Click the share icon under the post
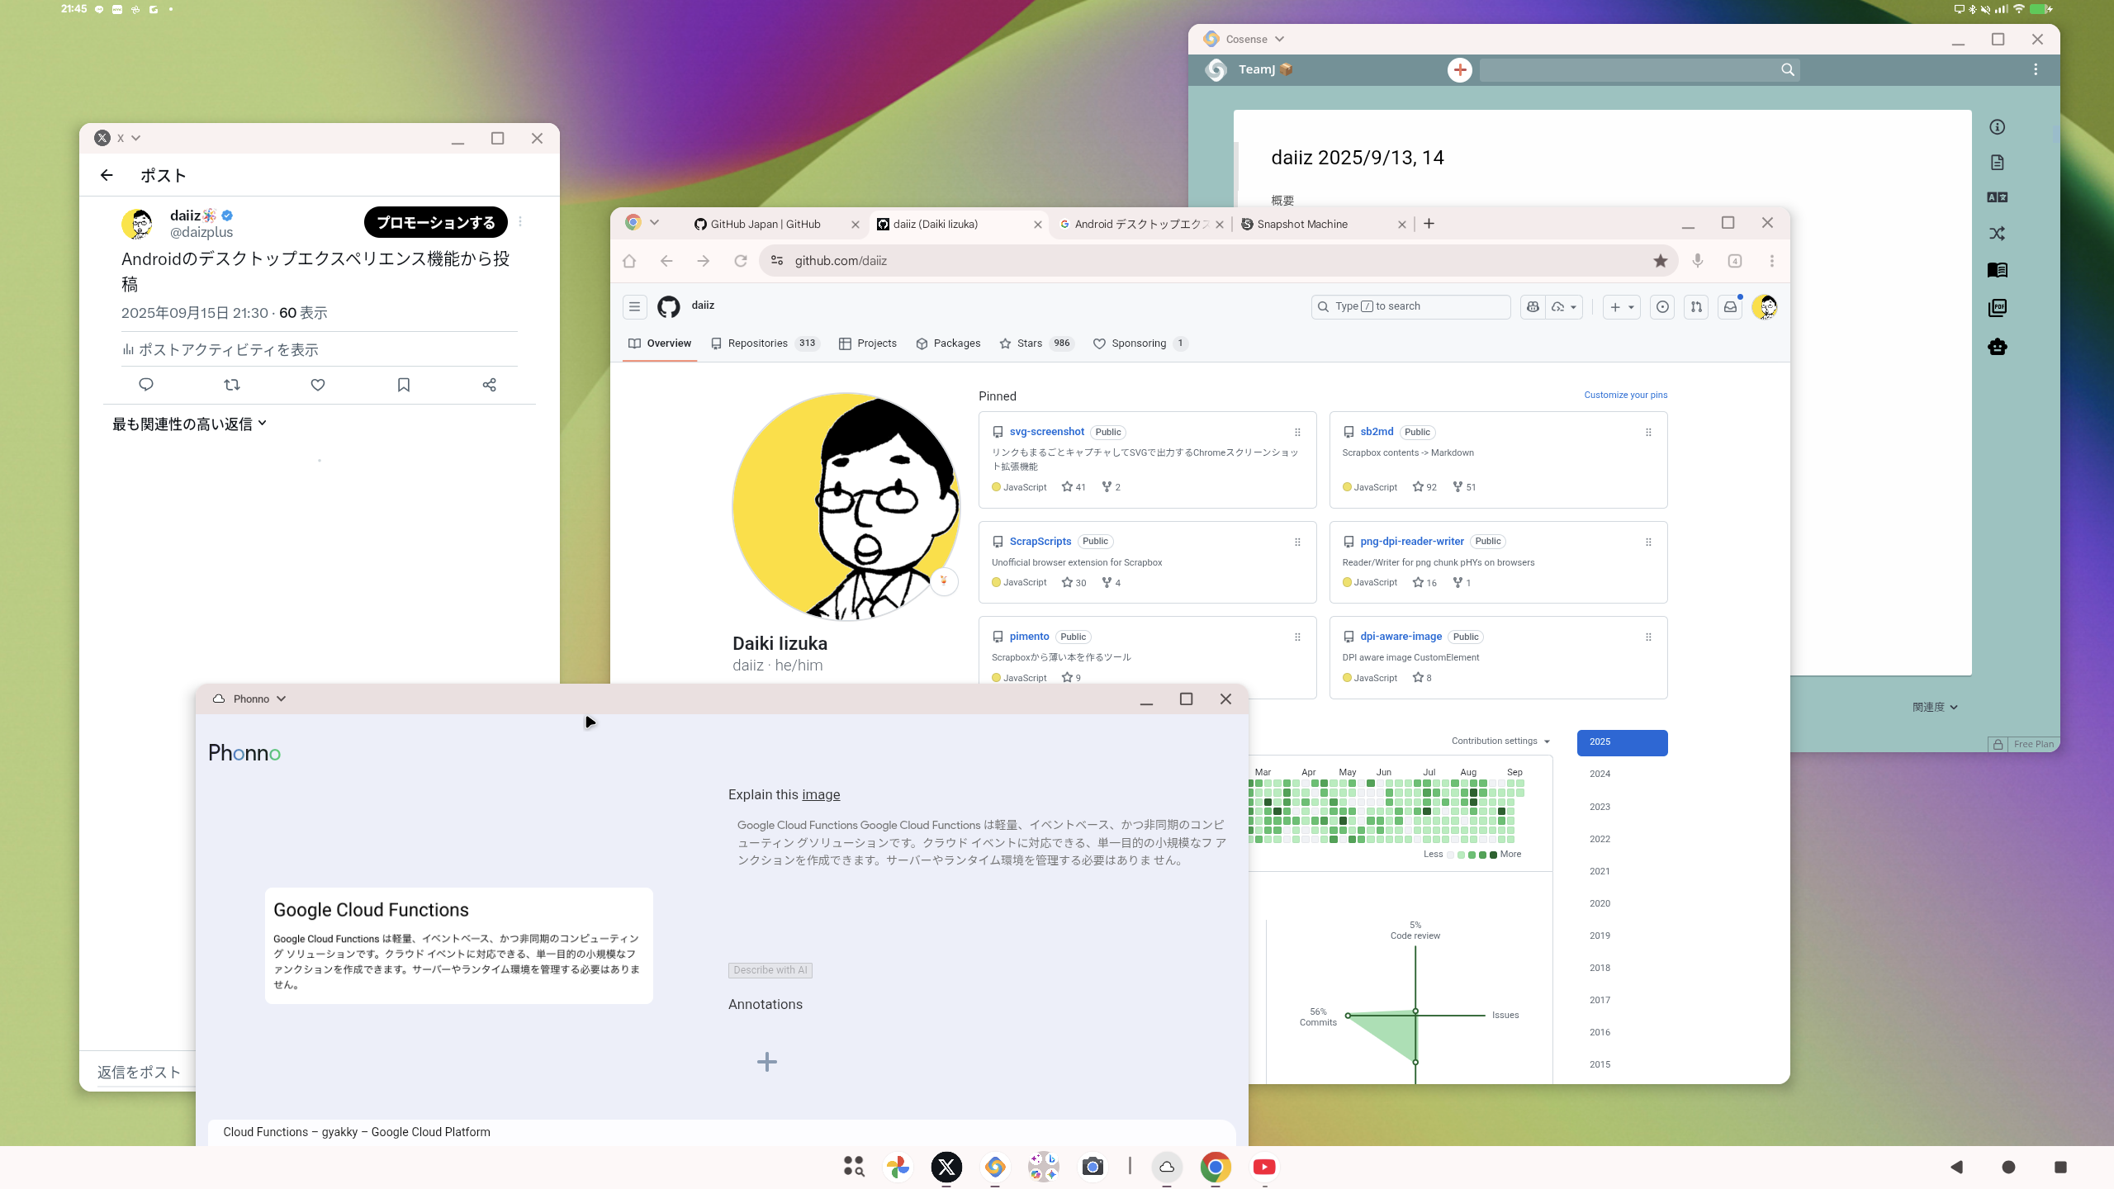The image size is (2114, 1189). click(489, 385)
